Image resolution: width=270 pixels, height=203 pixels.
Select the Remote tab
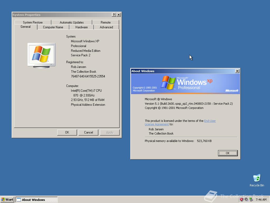pyautogui.click(x=105, y=22)
